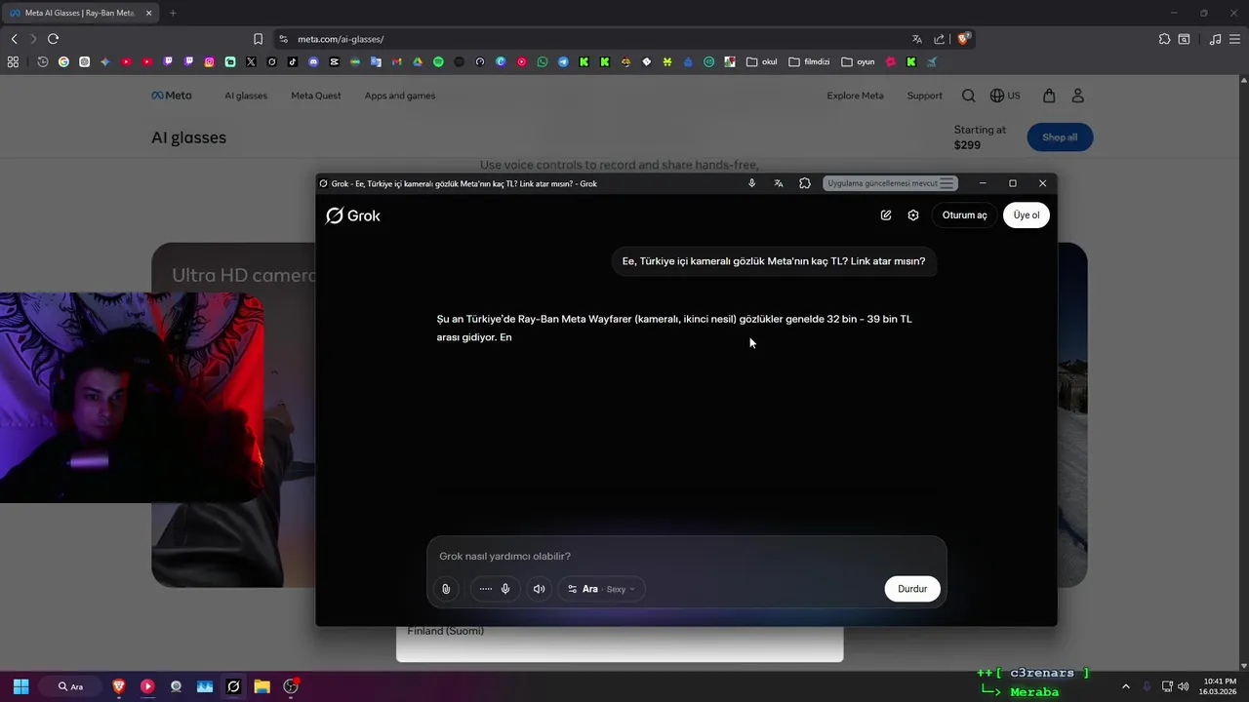Open the US region selector

[x=1005, y=96]
